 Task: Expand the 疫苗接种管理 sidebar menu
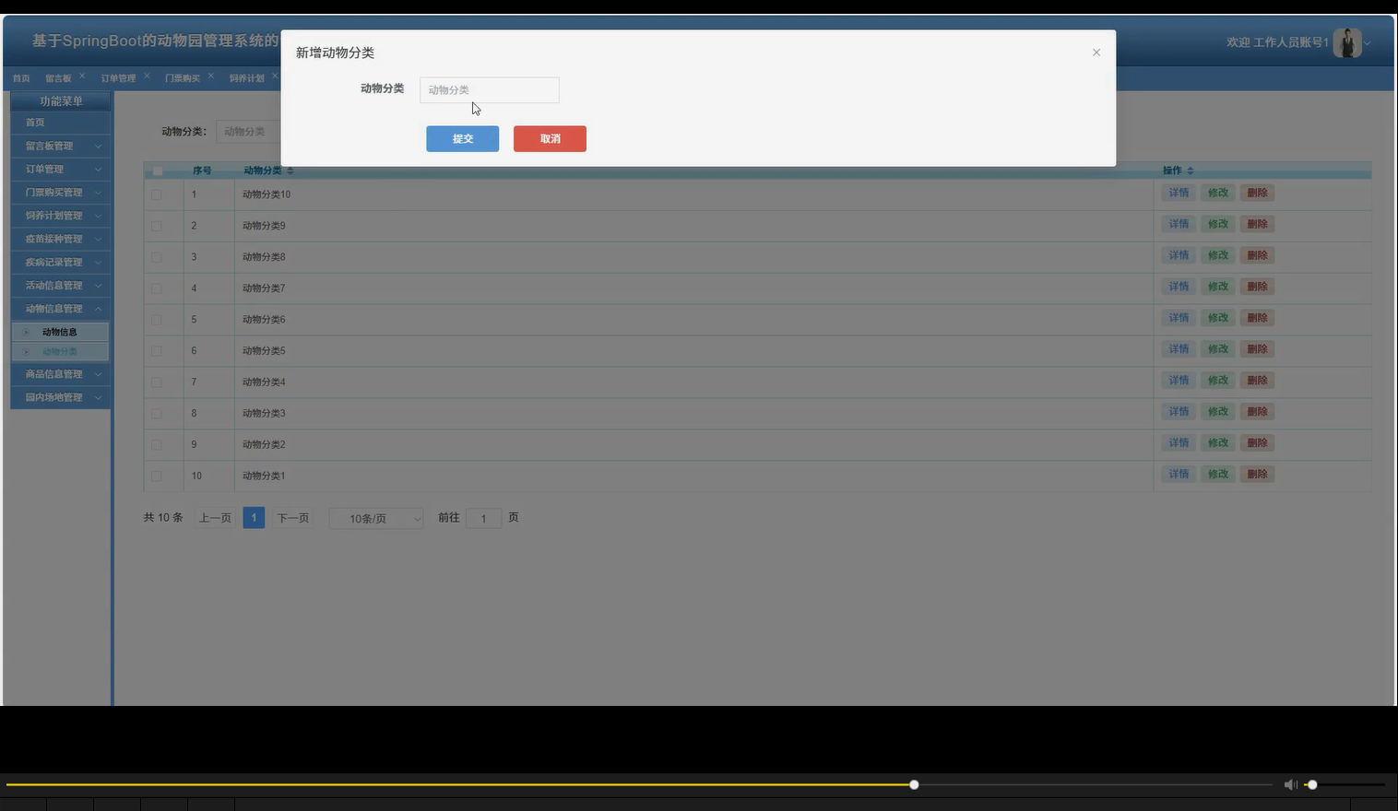61,239
